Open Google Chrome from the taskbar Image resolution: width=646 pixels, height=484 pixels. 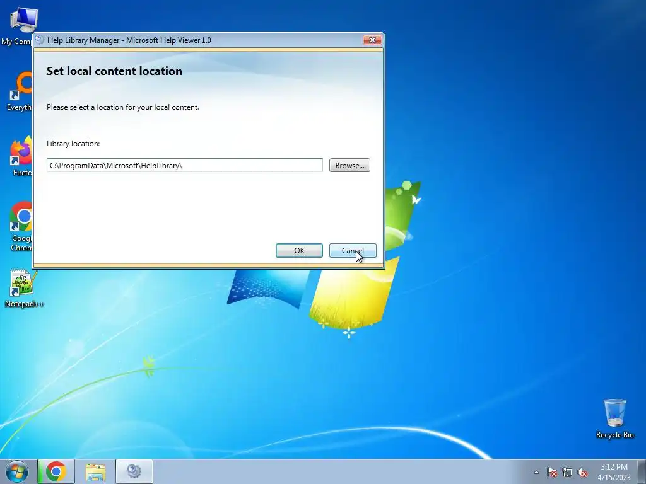click(56, 471)
